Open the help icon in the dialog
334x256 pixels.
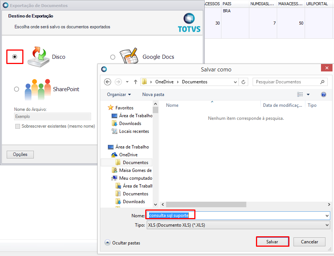(x=323, y=95)
